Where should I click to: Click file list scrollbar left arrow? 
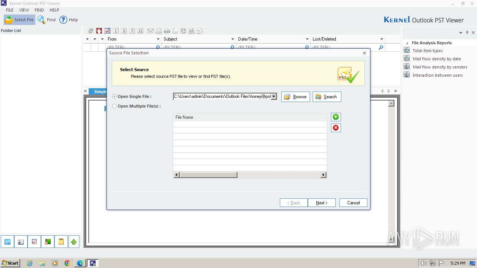click(x=177, y=175)
